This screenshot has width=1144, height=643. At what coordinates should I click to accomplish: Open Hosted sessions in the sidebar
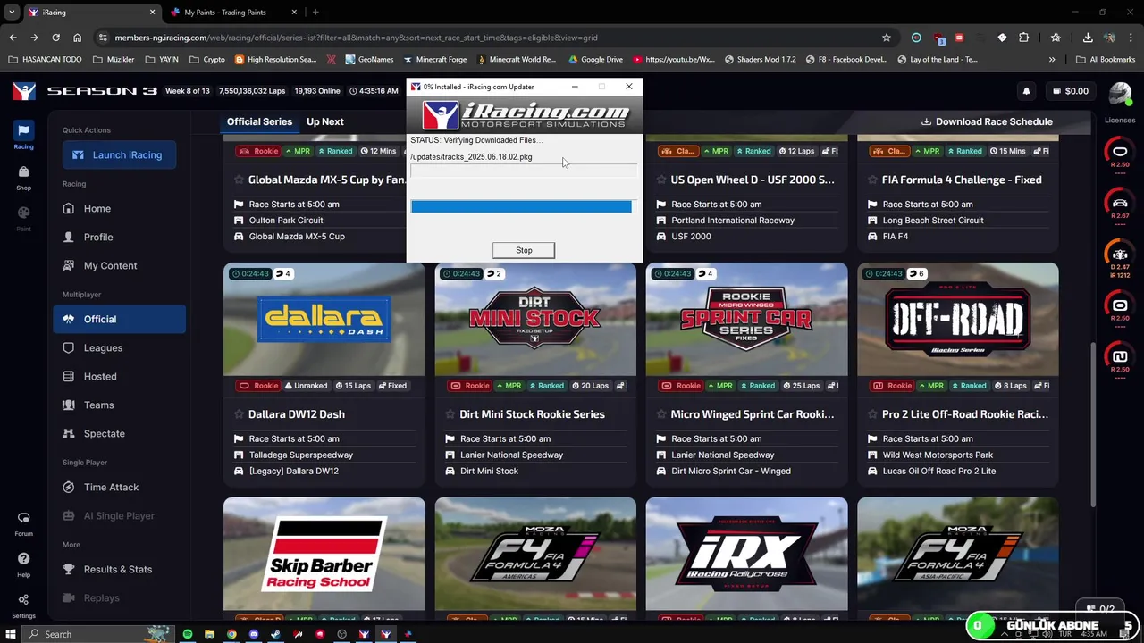coord(120,376)
